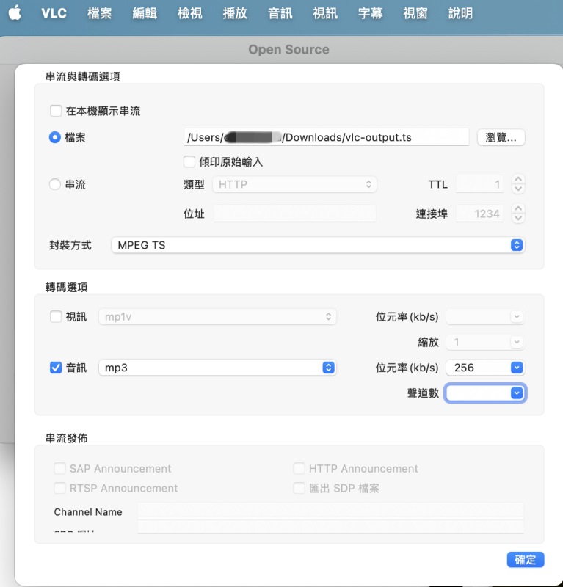Toggle RTSP Announcement checkbox
The image size is (563, 587).
pyautogui.click(x=59, y=488)
